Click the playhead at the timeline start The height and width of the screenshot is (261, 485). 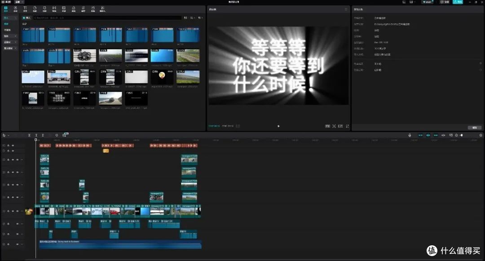coord(36,140)
